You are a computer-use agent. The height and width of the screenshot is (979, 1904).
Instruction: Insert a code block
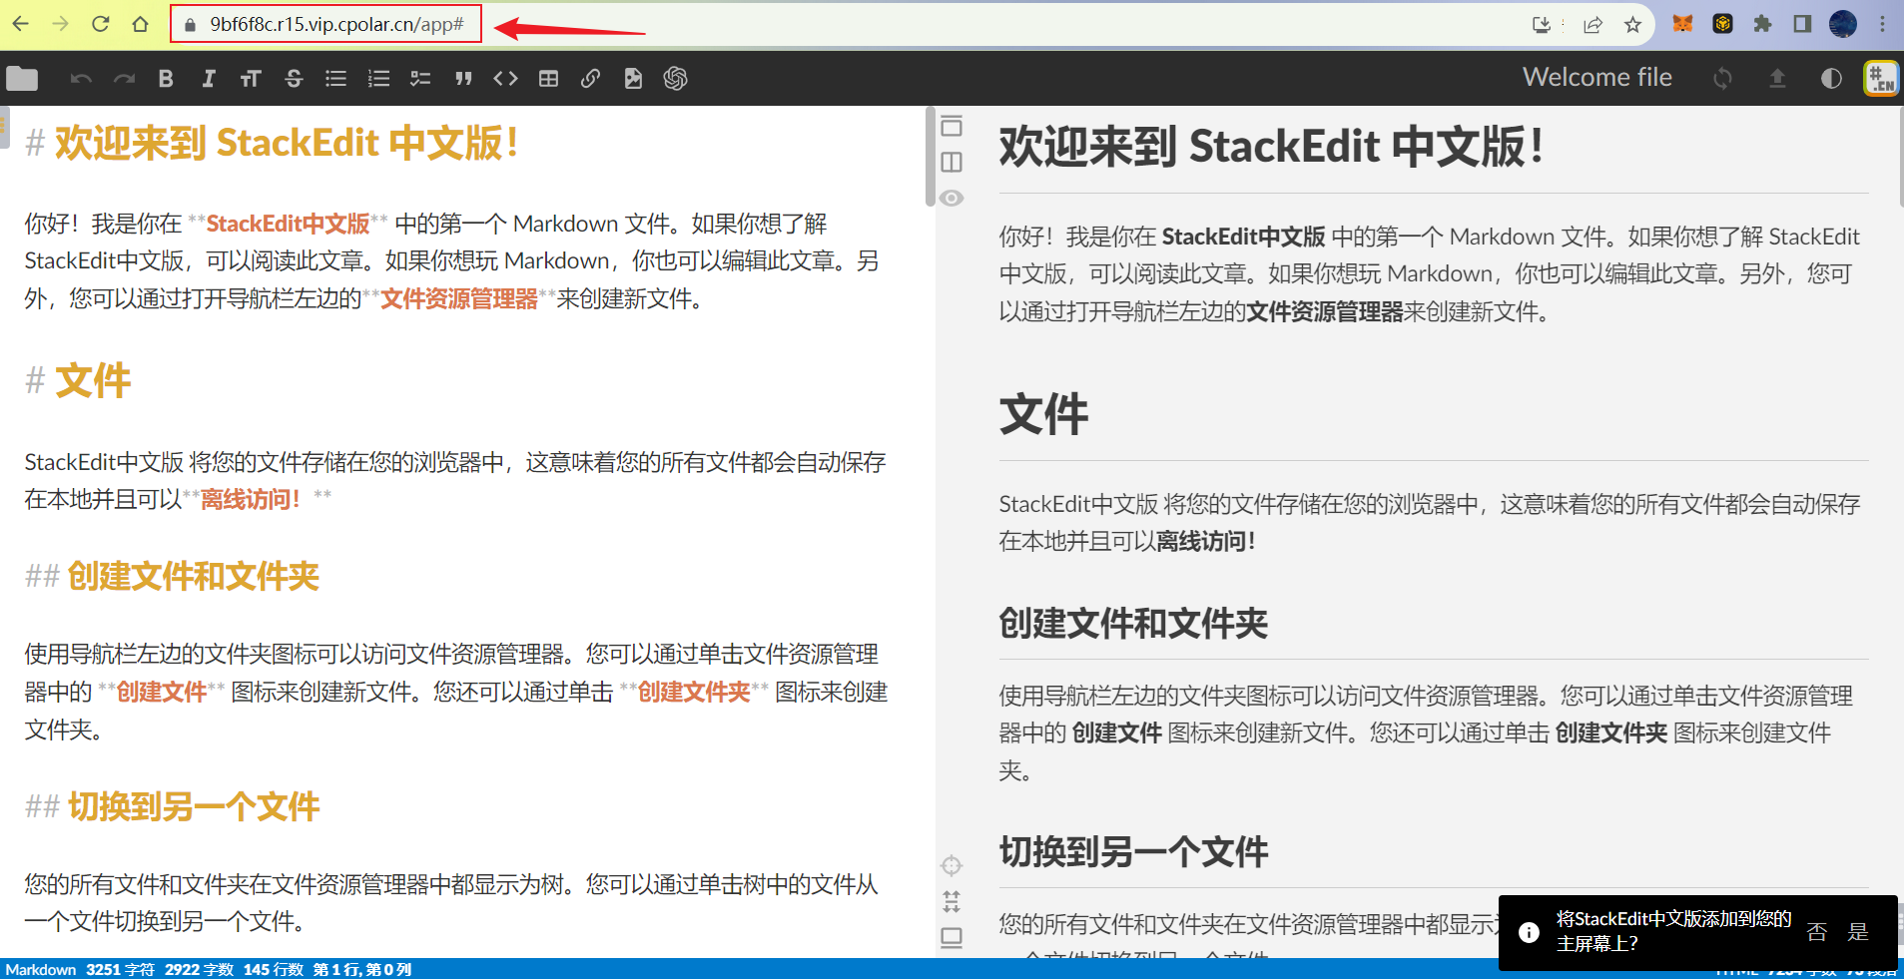tap(505, 79)
